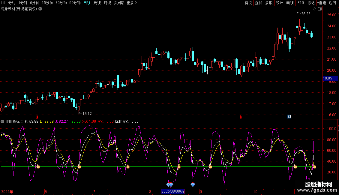Select the 15分钟 period
This screenshot has width=339, height=195.
point(47,3)
